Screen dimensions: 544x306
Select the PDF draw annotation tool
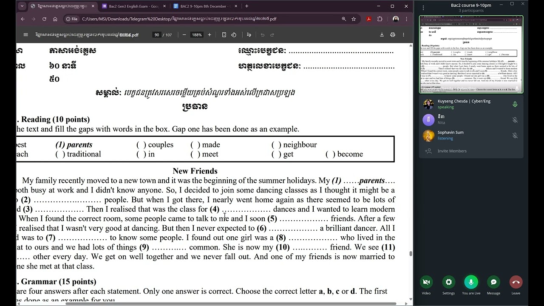[x=249, y=35]
